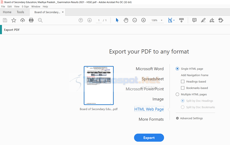The height and width of the screenshot is (145, 230).
Task: Click the Zoom out minus icon
Action: [135, 20]
